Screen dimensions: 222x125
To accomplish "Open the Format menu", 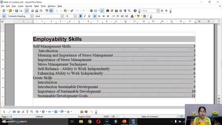I will pyautogui.click(x=28, y=6).
